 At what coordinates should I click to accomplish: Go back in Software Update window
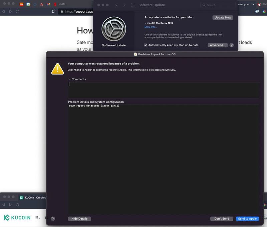(x=116, y=5)
